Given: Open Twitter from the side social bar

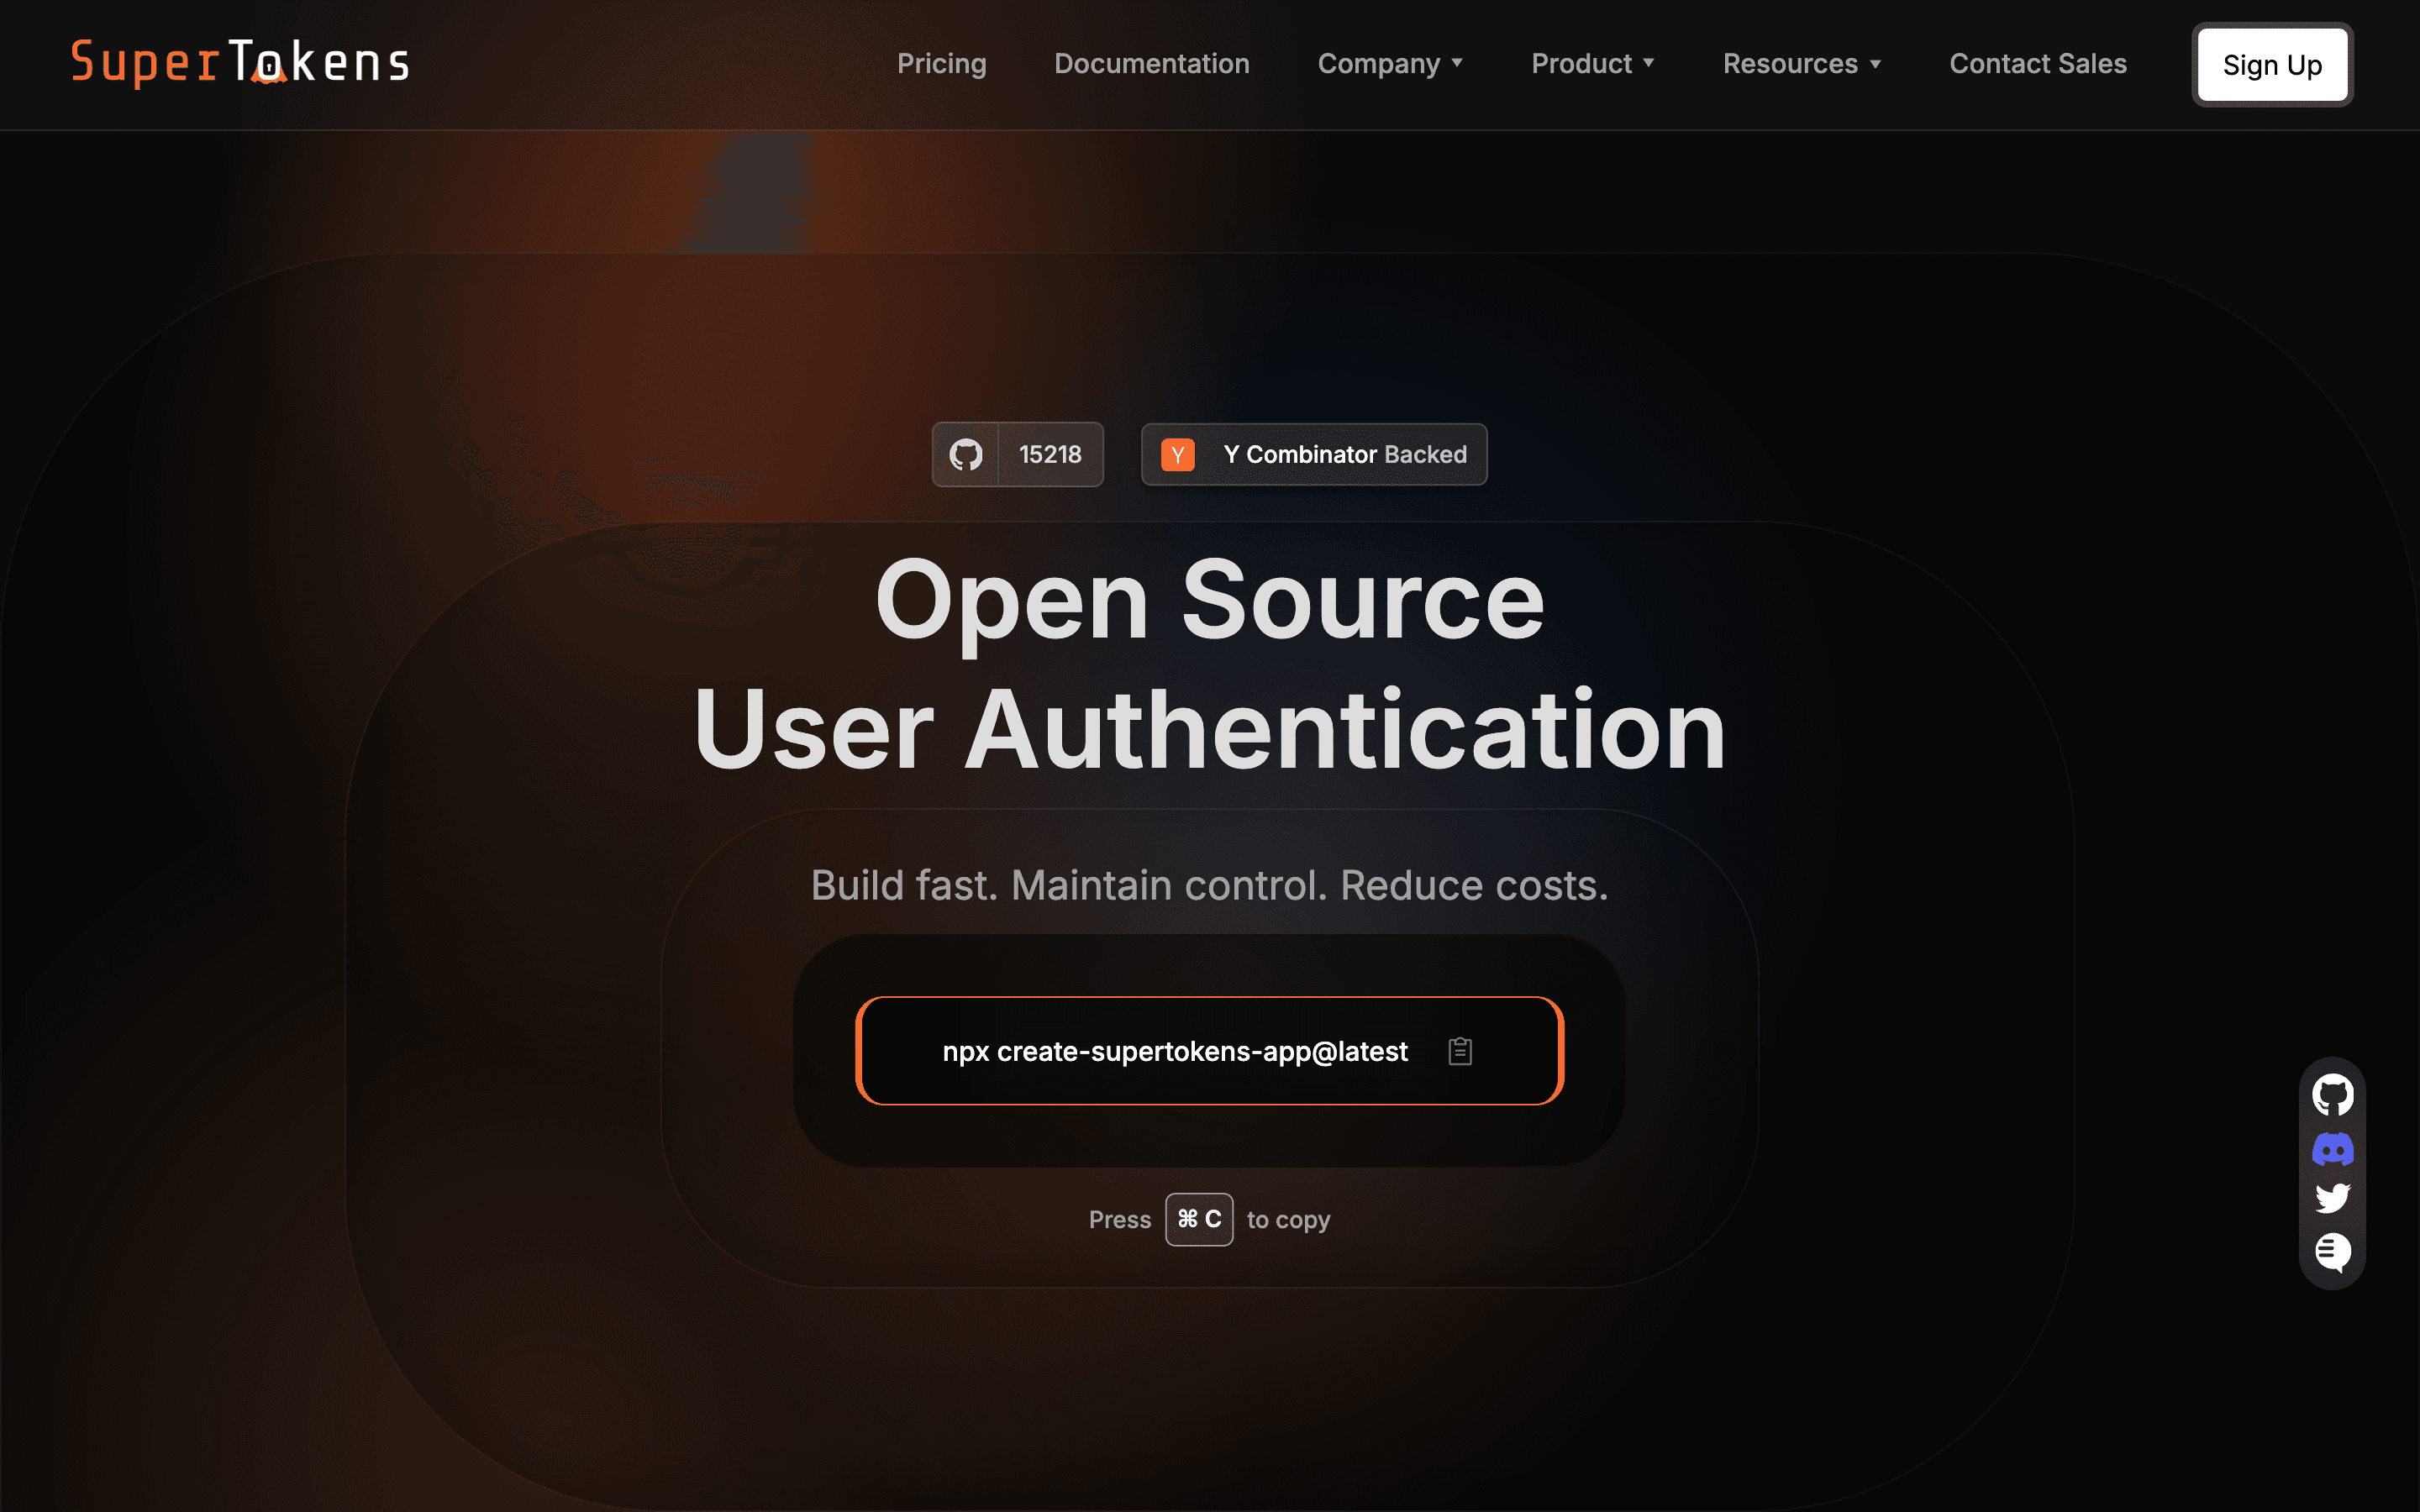Looking at the screenshot, I should coord(2332,1198).
